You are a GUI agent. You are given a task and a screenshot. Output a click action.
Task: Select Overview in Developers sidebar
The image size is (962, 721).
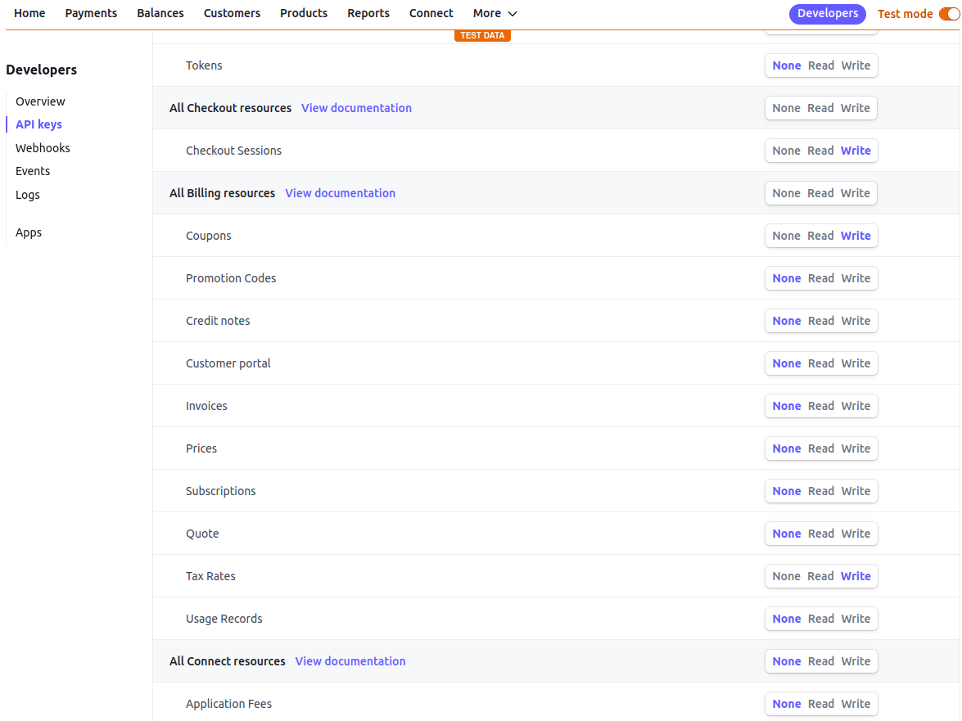pos(40,101)
